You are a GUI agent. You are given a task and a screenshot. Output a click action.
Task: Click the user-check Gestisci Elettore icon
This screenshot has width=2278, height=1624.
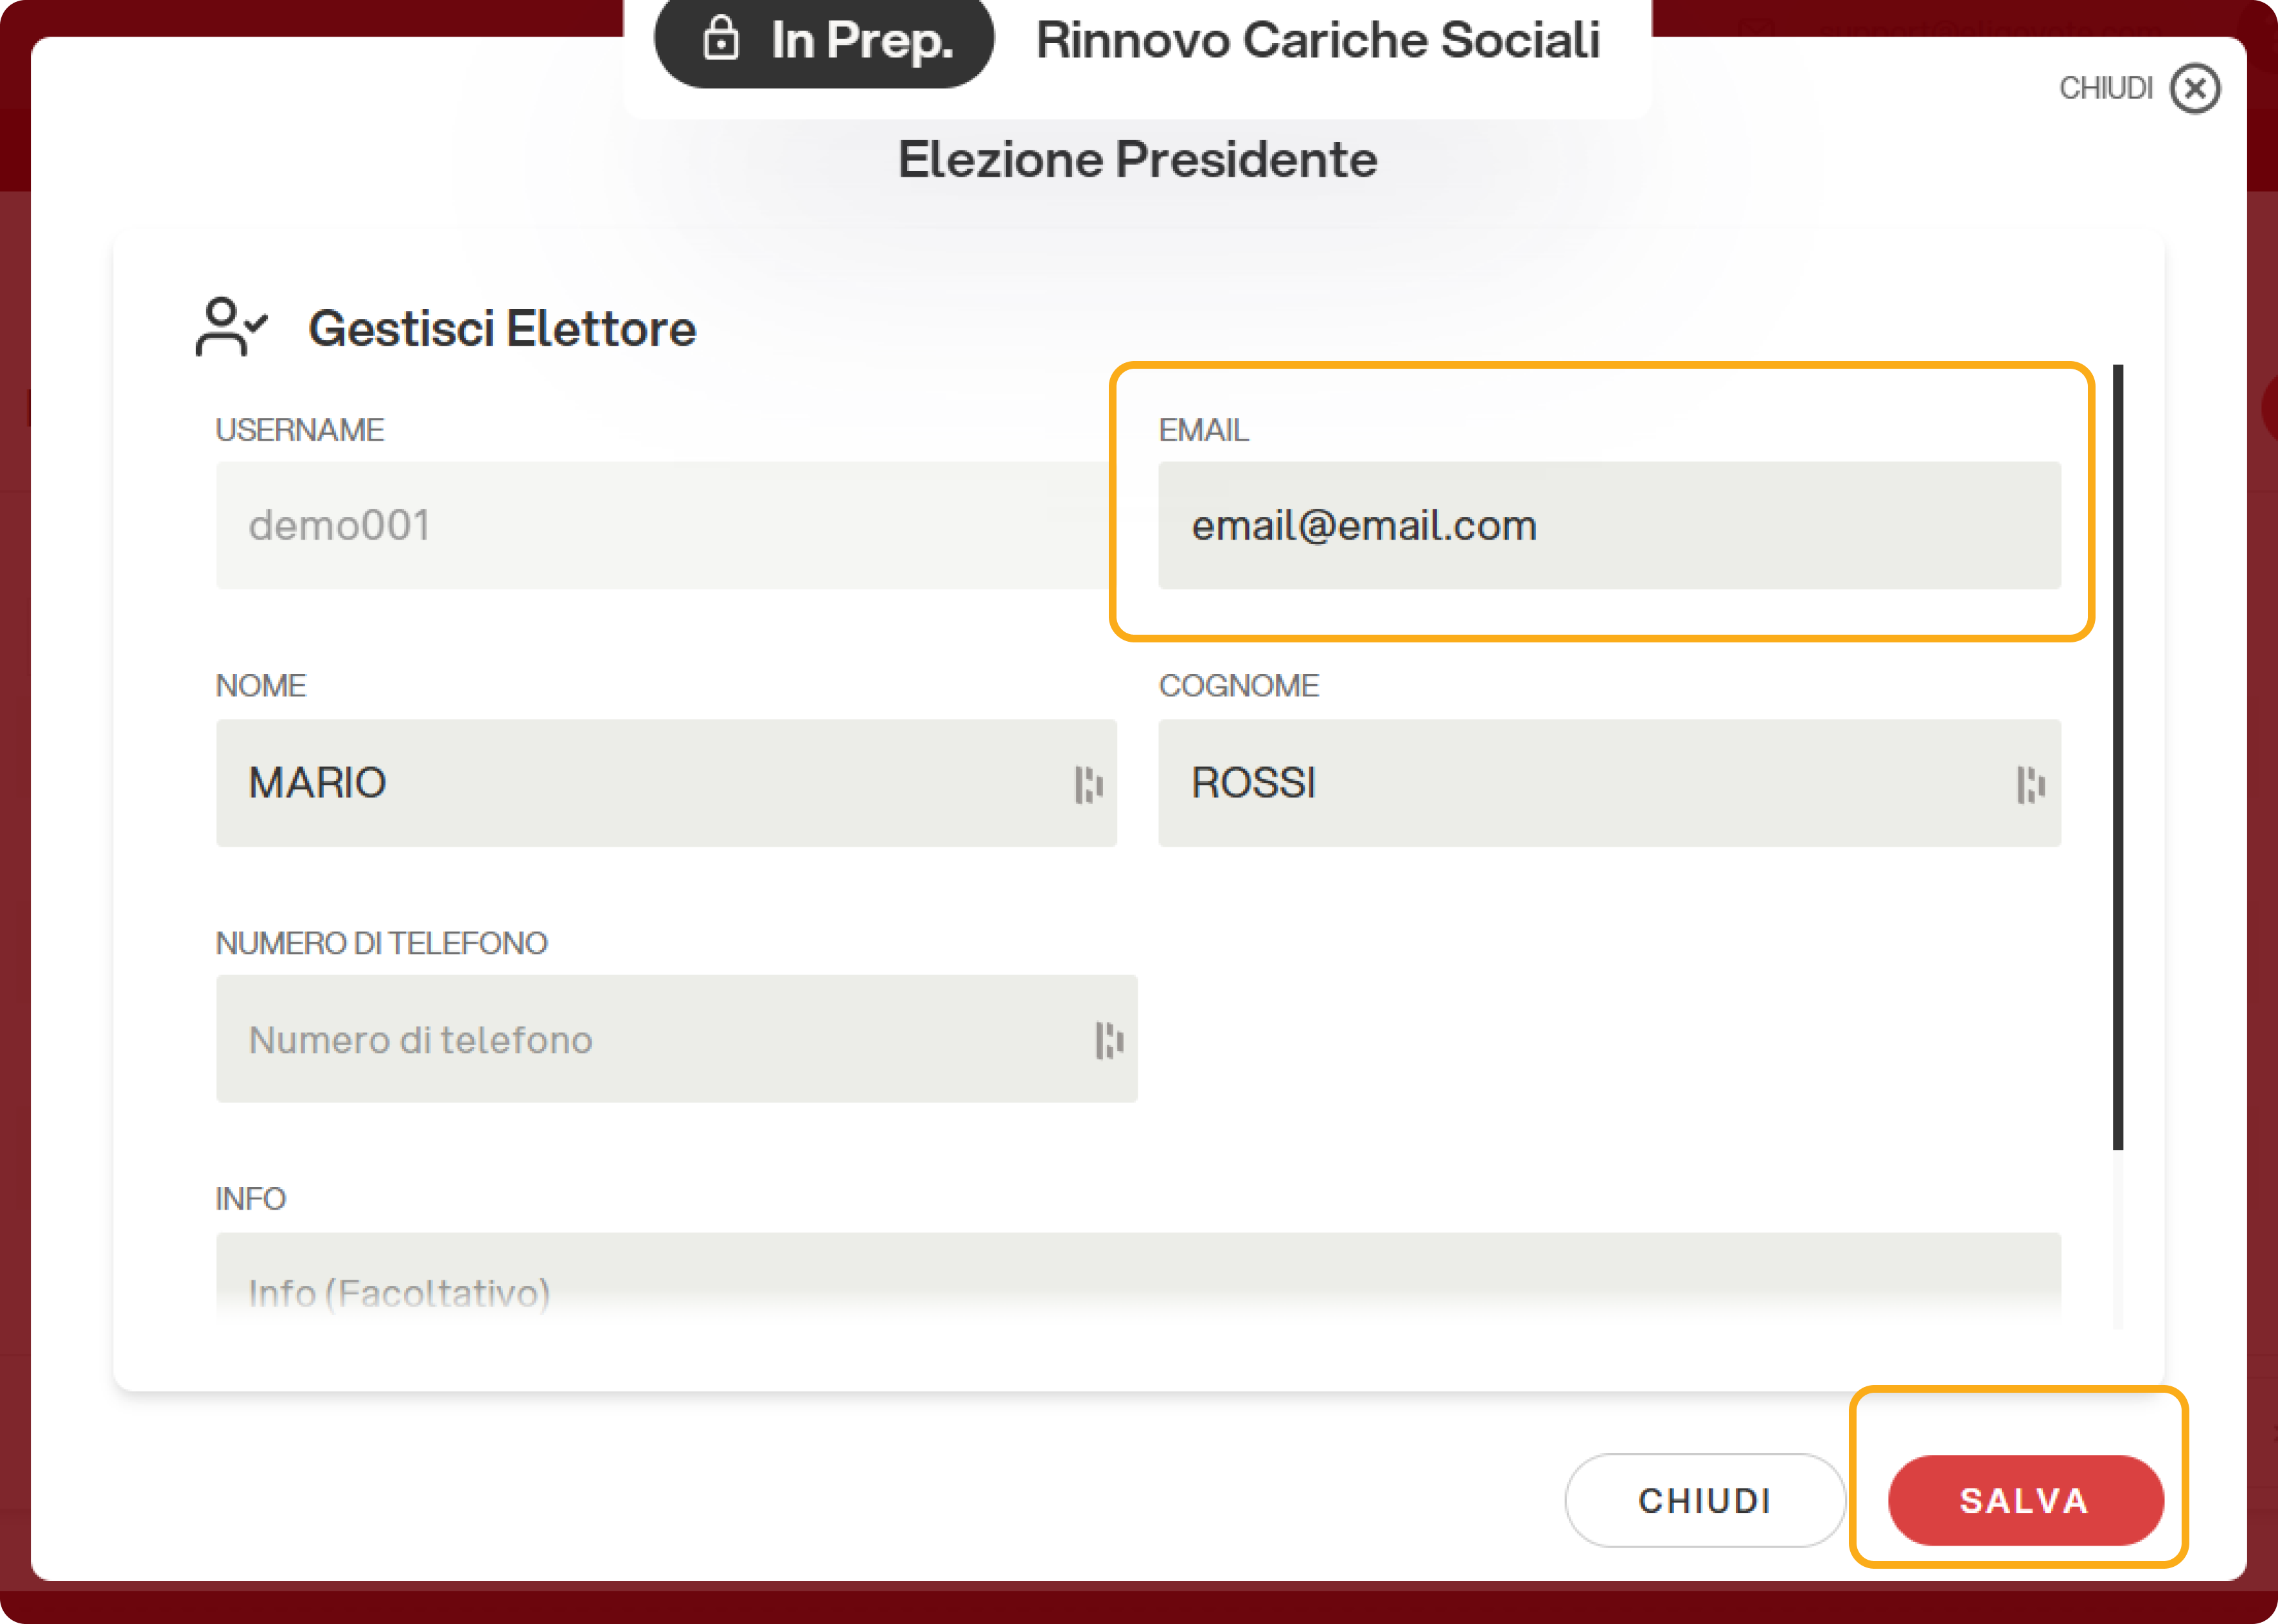231,327
